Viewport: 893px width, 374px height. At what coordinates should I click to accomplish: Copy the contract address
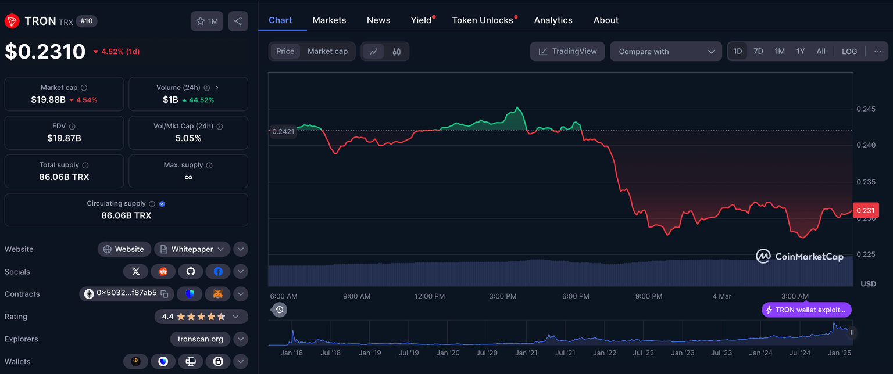pyautogui.click(x=165, y=294)
